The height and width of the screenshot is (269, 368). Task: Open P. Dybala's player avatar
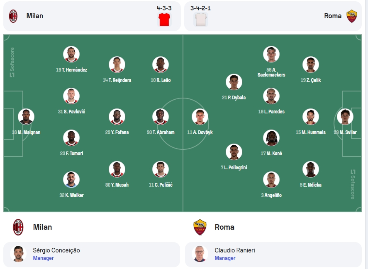234,82
